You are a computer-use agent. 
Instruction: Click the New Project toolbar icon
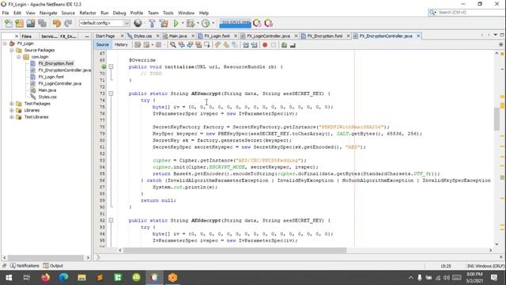coord(19,23)
